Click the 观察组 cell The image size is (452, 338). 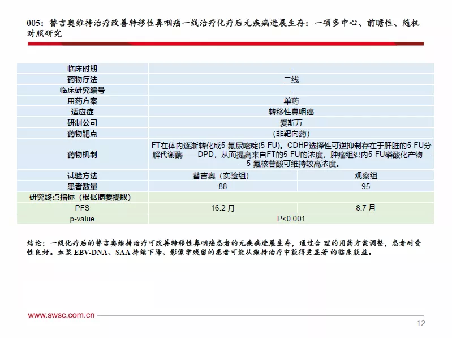tap(365, 176)
